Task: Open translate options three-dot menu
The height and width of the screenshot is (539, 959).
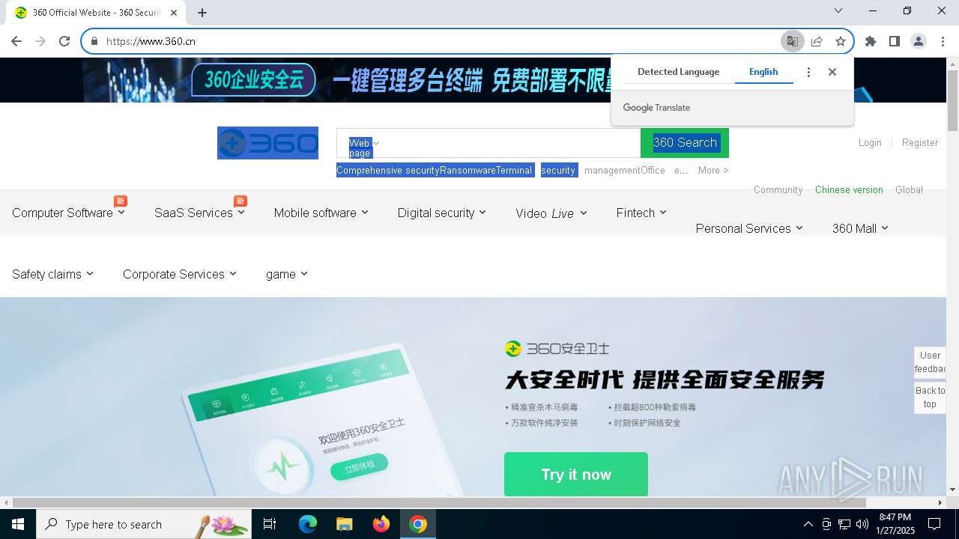Action: click(808, 72)
